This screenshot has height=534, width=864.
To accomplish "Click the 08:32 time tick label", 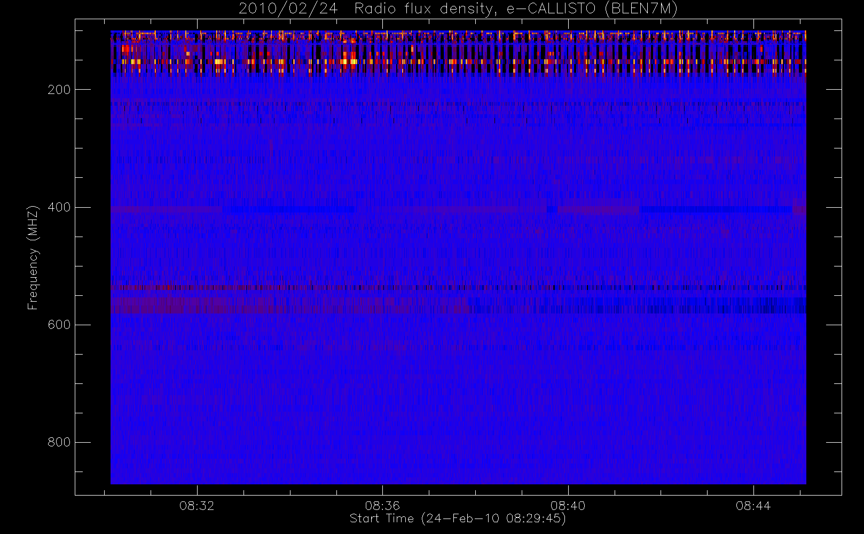I will click(x=197, y=506).
